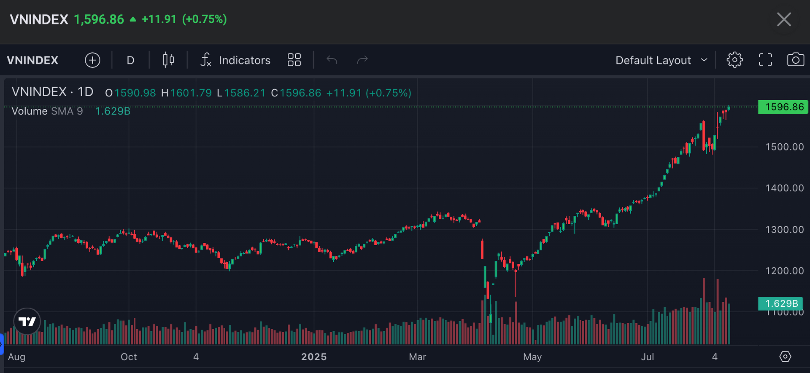Click the header VNINDEX 1,596.86 price text
Image resolution: width=810 pixels, height=373 pixels.
[x=67, y=19]
